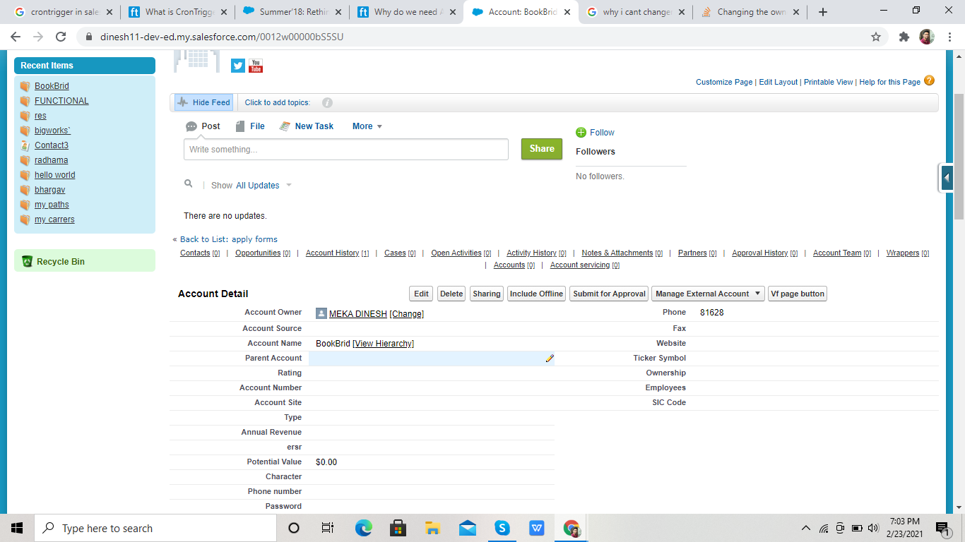The image size is (965, 542).
Task: Select the File tab in the publisher
Action: pos(250,126)
